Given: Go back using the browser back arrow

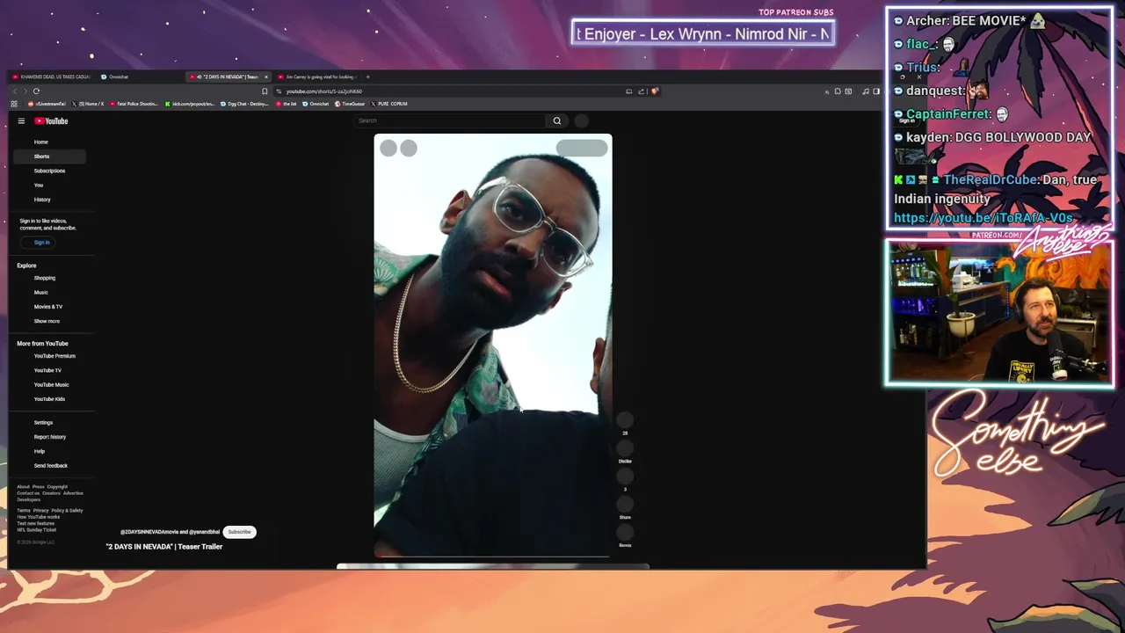Looking at the screenshot, I should pyautogui.click(x=15, y=91).
